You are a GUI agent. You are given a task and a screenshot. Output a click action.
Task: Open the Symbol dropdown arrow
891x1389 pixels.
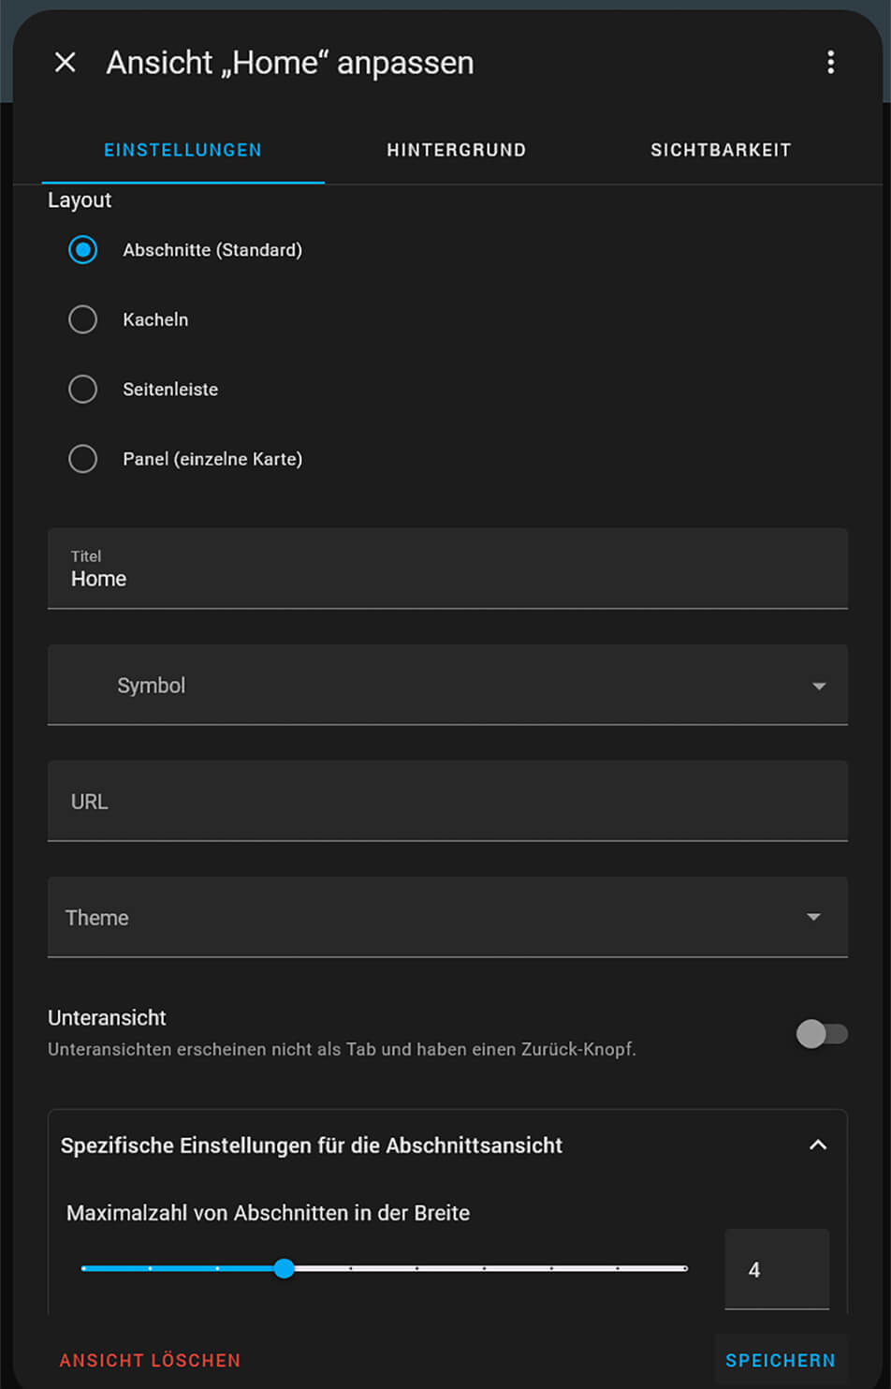point(818,686)
